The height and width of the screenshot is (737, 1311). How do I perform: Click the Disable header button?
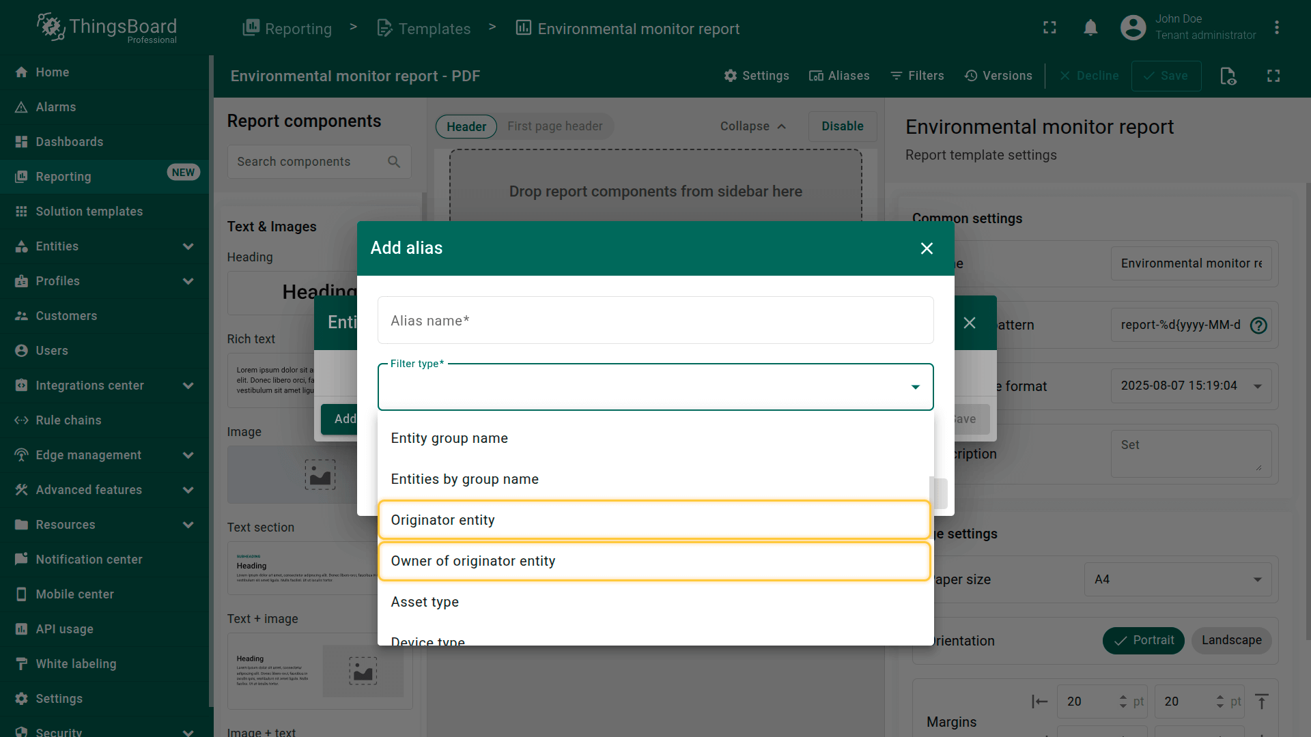click(x=842, y=126)
